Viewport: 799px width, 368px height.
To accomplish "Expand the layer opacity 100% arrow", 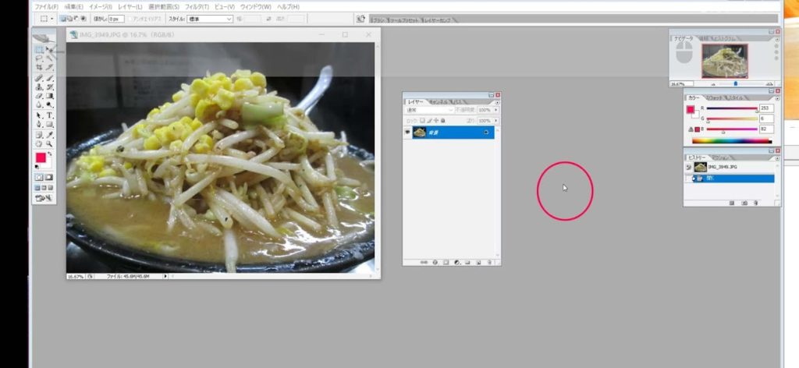I will [495, 110].
